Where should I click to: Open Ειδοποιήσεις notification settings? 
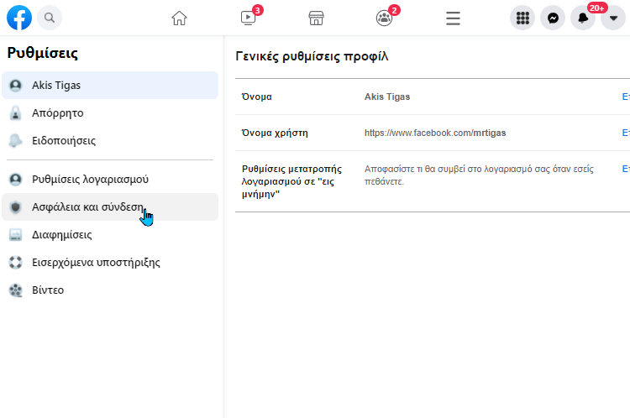pyautogui.click(x=110, y=140)
